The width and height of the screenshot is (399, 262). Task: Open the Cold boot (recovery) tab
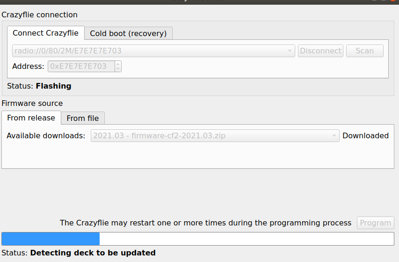(x=128, y=33)
